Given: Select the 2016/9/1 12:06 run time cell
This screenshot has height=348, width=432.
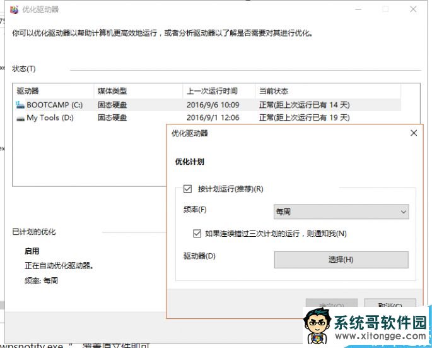Looking at the screenshot, I should (x=213, y=118).
